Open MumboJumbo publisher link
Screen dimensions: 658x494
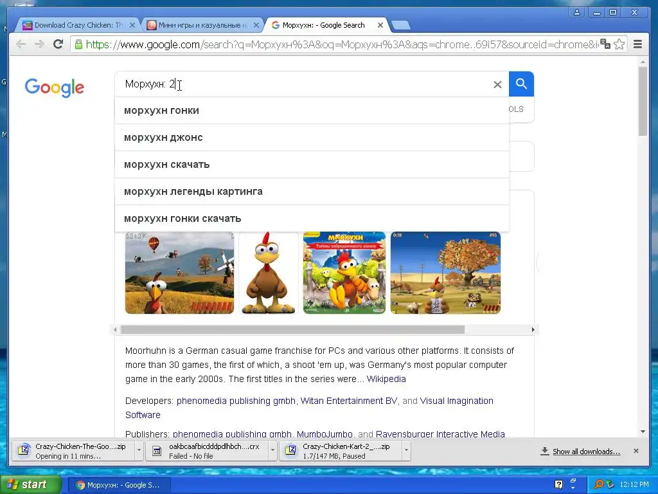[x=325, y=434]
